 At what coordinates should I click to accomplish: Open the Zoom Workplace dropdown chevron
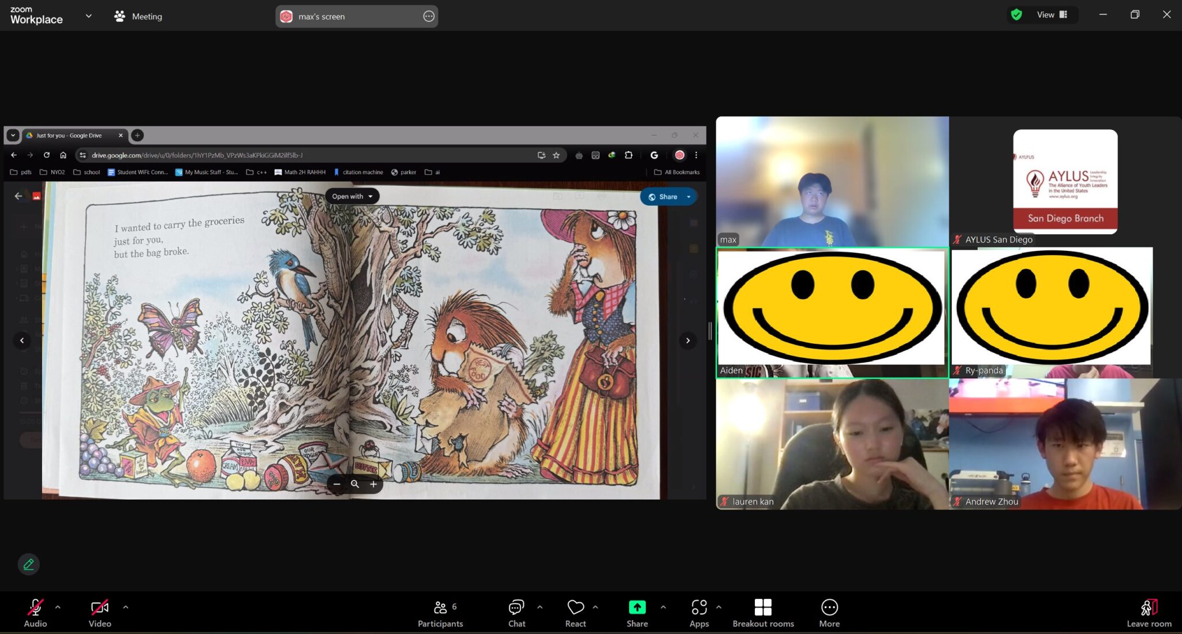(x=88, y=16)
